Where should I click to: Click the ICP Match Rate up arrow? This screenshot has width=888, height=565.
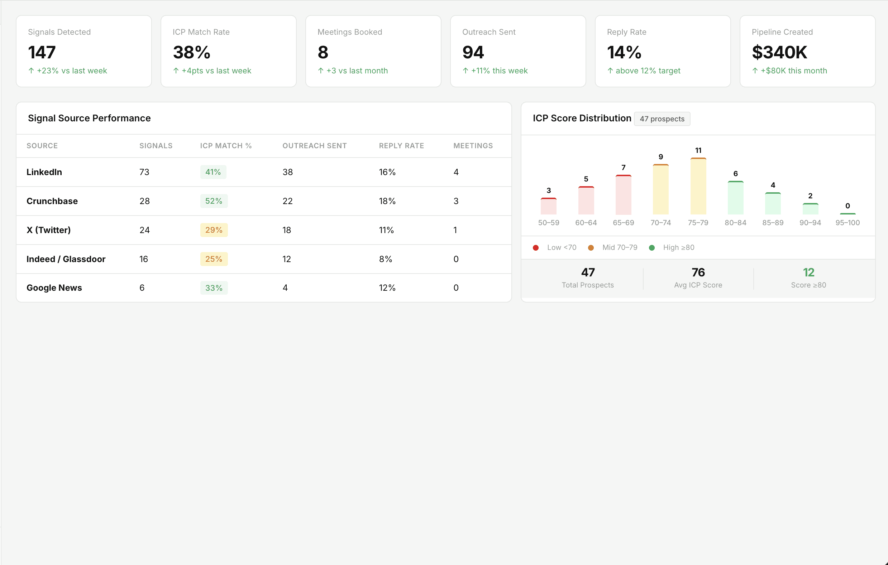(x=176, y=71)
